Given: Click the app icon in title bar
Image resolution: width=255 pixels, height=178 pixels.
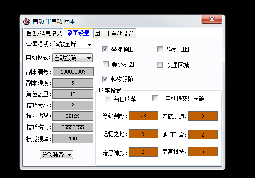Looking at the screenshot, I should pyautogui.click(x=26, y=21).
